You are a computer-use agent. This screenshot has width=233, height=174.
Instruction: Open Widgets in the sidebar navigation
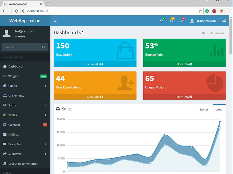click(x=14, y=76)
